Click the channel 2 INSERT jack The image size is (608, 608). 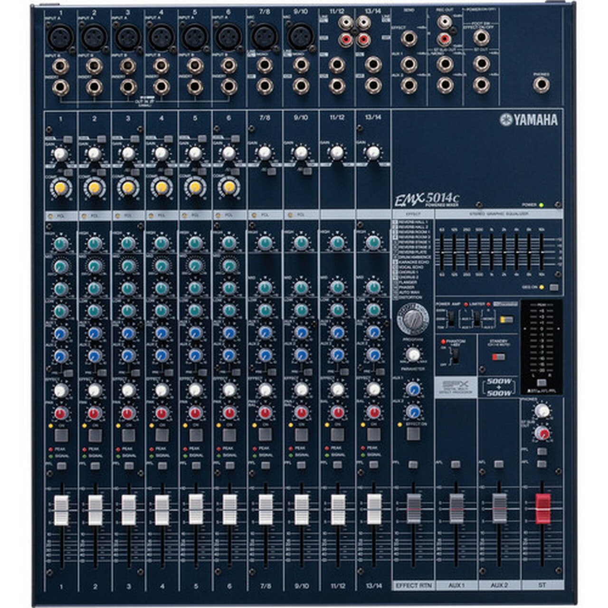(94, 87)
